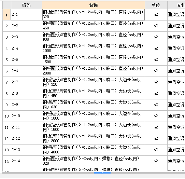185x179 pixels.
Task: Select code cell 2-10
Action: [27, 116]
